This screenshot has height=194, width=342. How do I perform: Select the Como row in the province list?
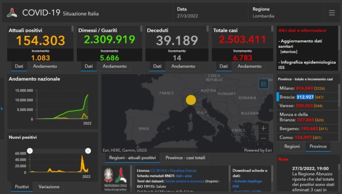(x=307, y=138)
